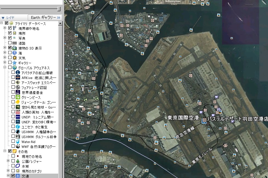Select the 世界遺産基金 layer item

[x=32, y=92]
